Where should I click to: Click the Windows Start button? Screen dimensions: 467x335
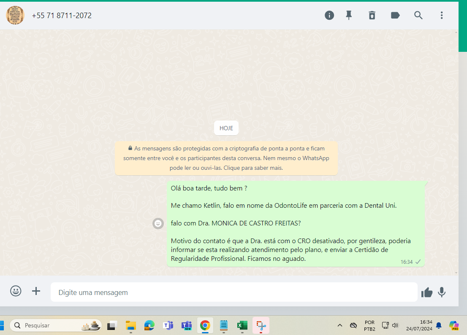click(2, 325)
